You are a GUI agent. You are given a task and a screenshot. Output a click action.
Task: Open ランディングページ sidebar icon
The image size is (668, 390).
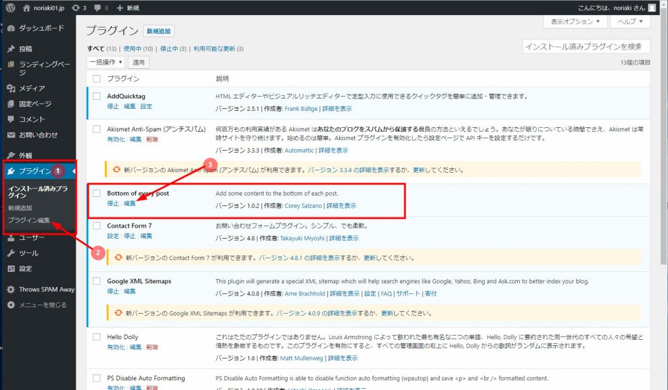[11, 65]
